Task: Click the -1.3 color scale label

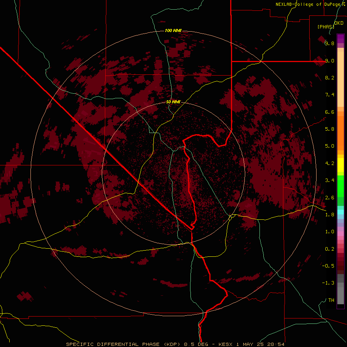Action: coord(328,283)
